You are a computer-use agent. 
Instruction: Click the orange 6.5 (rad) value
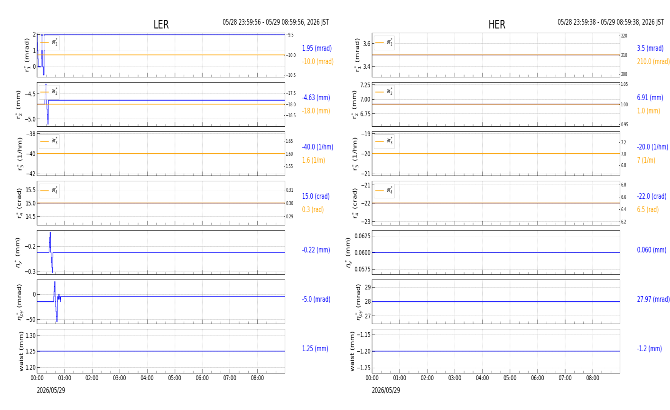[x=648, y=210]
